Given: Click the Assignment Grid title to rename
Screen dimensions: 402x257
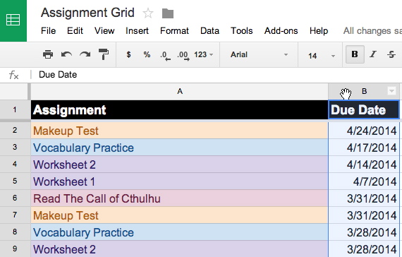Looking at the screenshot, I should coord(87,13).
